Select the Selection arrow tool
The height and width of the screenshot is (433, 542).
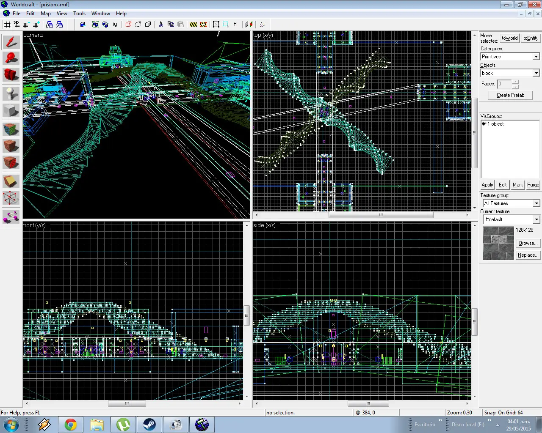(x=11, y=42)
